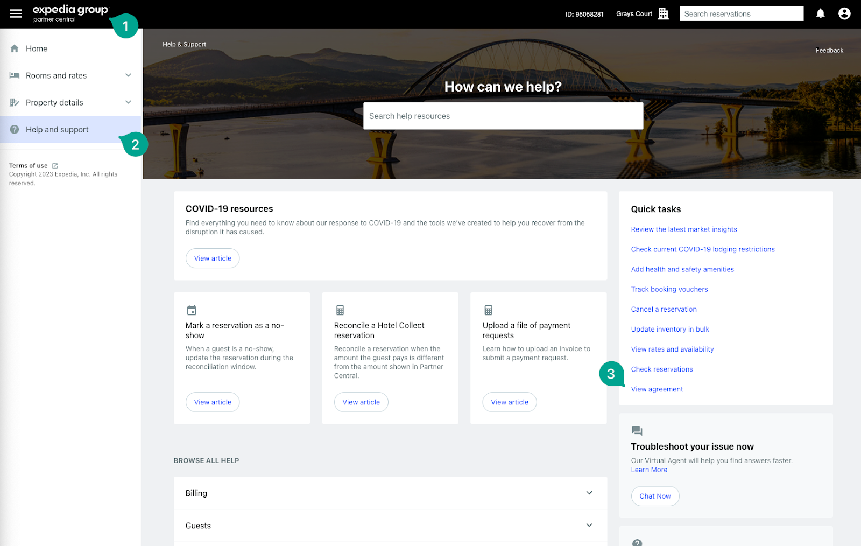Image resolution: width=861 pixels, height=546 pixels.
Task: Open Update inventory in bulk
Action: (x=670, y=329)
